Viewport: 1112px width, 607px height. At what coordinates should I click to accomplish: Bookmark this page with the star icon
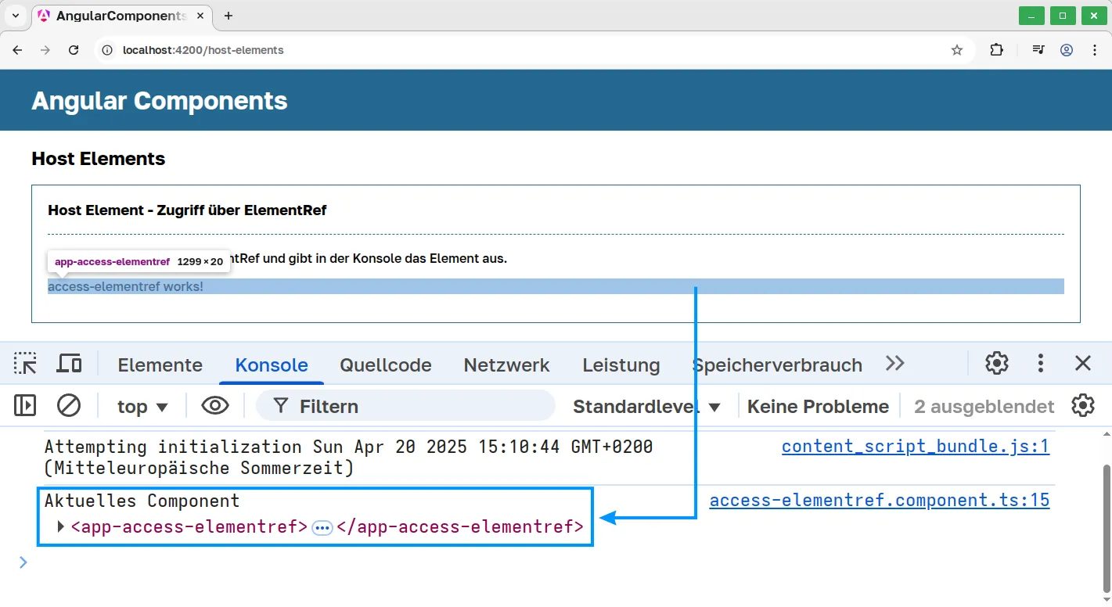[957, 50]
